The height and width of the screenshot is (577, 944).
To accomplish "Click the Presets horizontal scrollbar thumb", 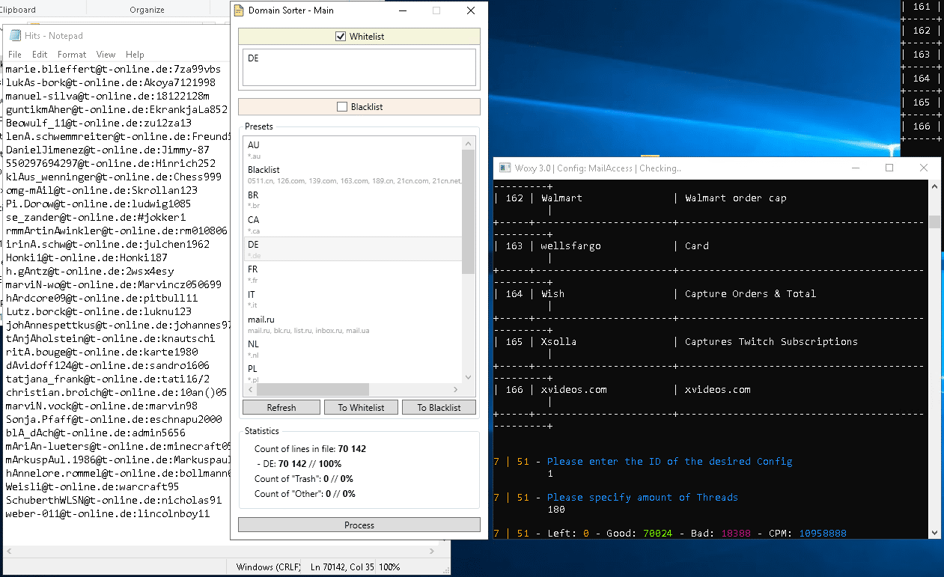I will tap(312, 390).
